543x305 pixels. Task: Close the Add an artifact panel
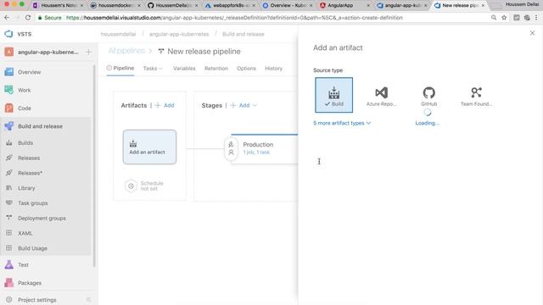(532, 33)
